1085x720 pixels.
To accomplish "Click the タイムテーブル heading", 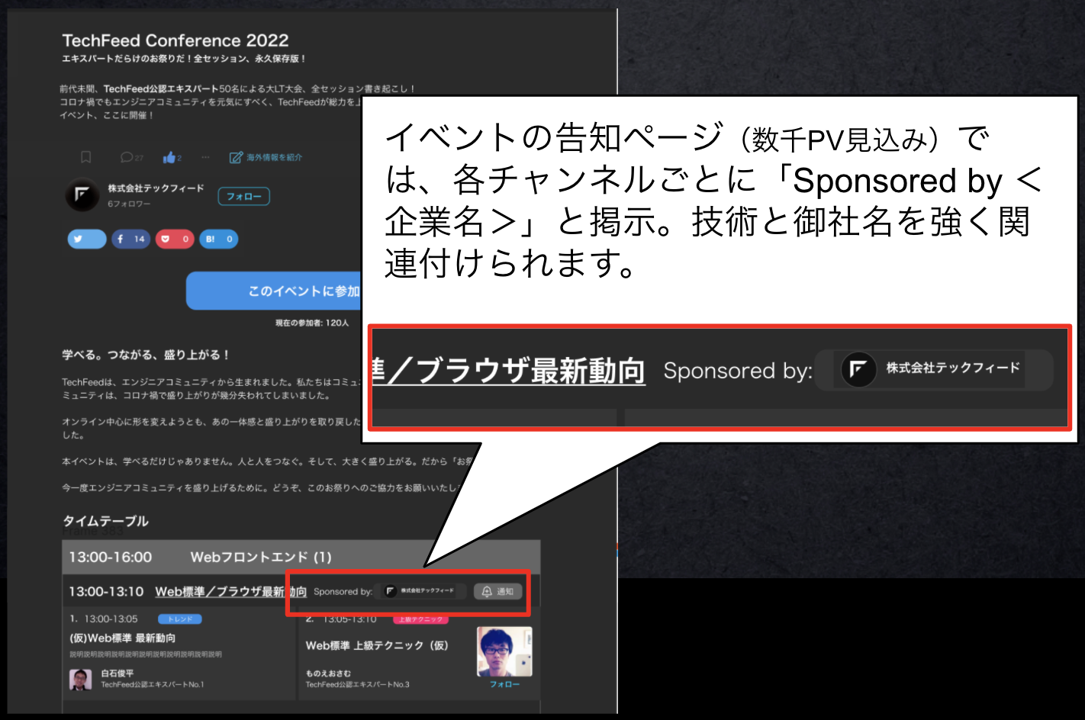I will tap(105, 521).
